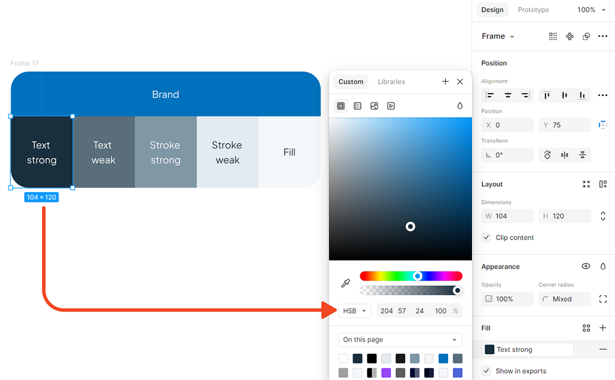Click the Corner radius Mixed field

[x=565, y=299]
